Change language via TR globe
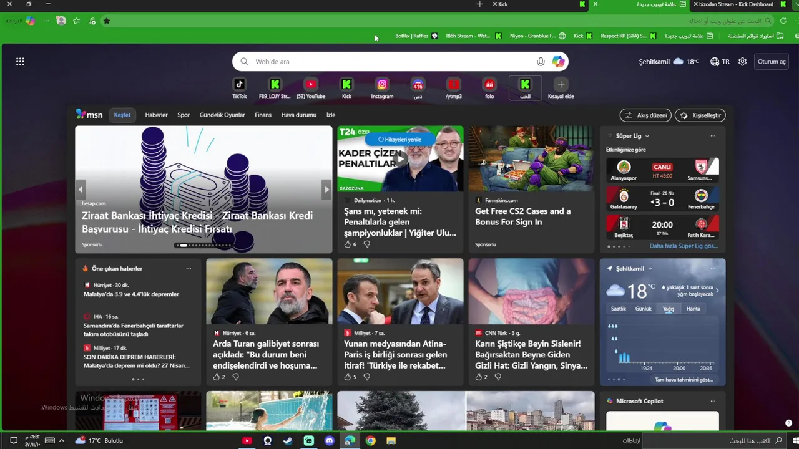This screenshot has width=799, height=449. 720,62
